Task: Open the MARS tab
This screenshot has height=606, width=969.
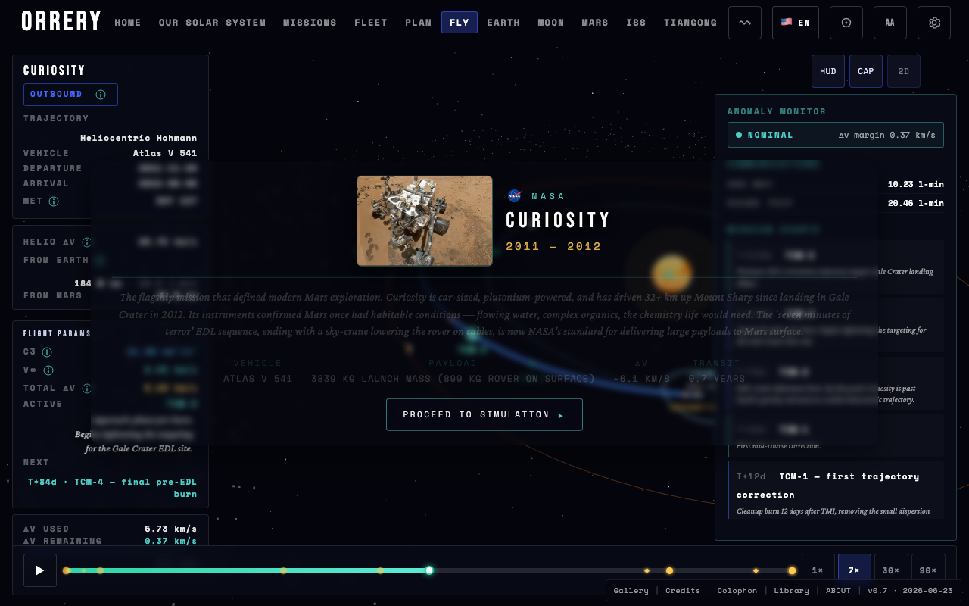Action: click(595, 23)
